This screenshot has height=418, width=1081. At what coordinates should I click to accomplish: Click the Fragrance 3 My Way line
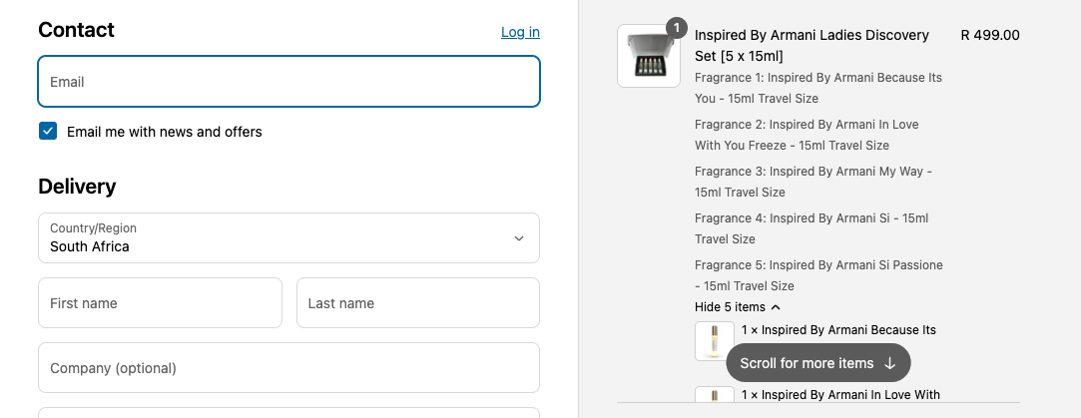coord(812,182)
